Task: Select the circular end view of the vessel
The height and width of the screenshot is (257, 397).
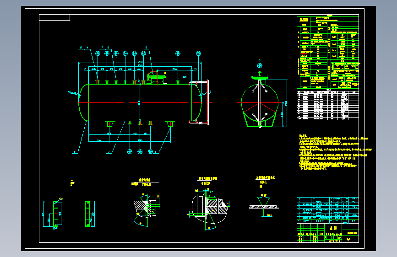Action: point(260,103)
